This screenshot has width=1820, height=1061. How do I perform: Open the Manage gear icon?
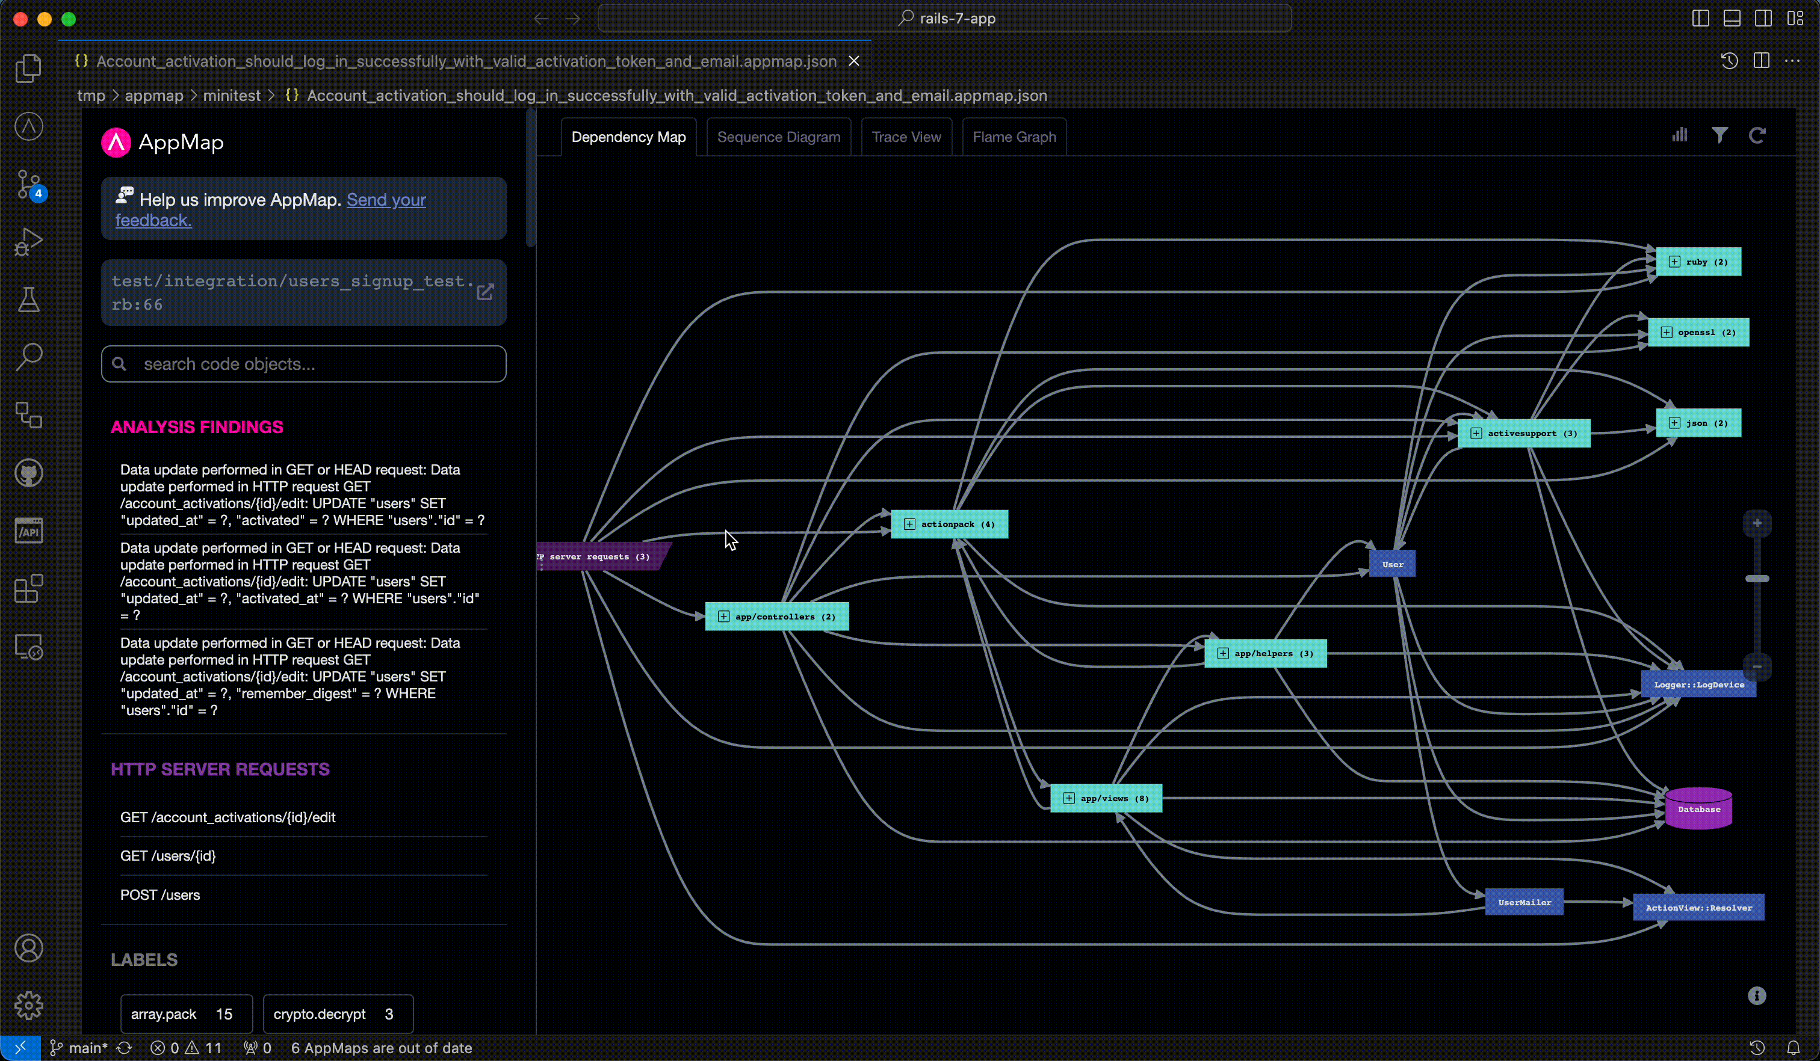click(29, 1006)
